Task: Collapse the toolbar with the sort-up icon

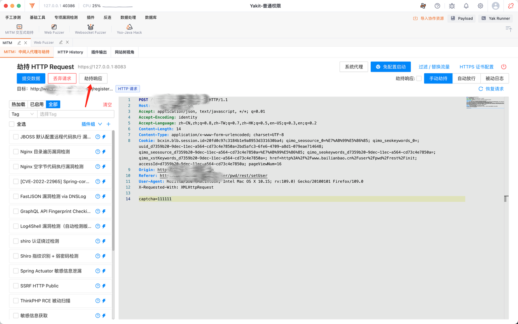Action: tap(509, 29)
